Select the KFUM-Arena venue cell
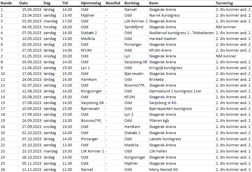This screenshot has width=252, height=172. pos(160,50)
